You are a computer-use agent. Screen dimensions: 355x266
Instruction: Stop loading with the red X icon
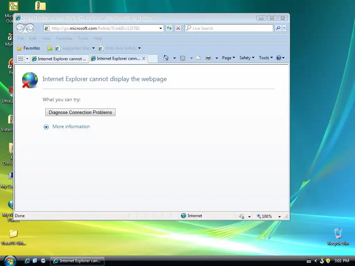tap(178, 28)
